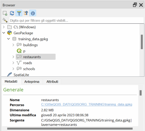Click the giovedì 20 aprile 2023 date
This screenshot has width=145, height=131.
(65, 115)
